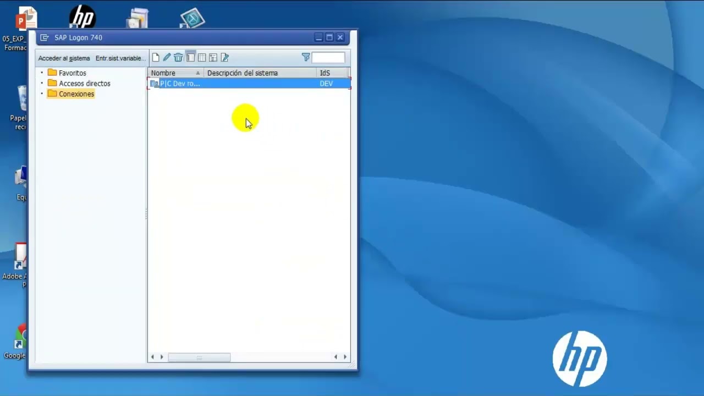
Task: Edit the selected entry with pencil icon
Action: coord(167,57)
